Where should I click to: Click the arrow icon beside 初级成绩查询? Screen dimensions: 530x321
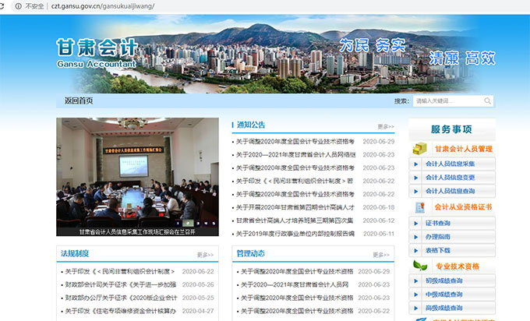tap(416, 281)
